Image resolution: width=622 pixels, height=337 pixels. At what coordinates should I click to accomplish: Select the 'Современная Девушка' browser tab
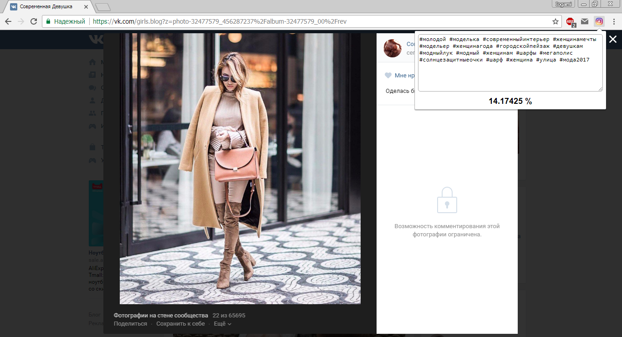click(x=46, y=7)
